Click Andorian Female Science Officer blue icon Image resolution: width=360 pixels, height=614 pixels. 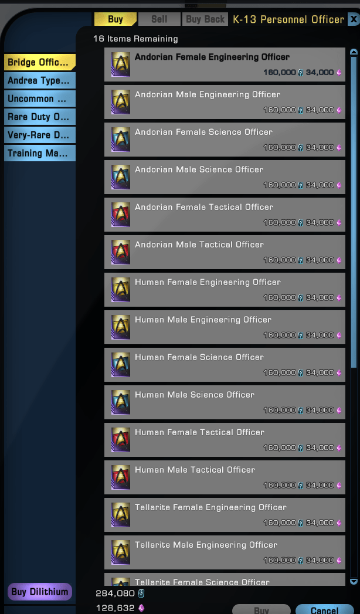pyautogui.click(x=121, y=140)
